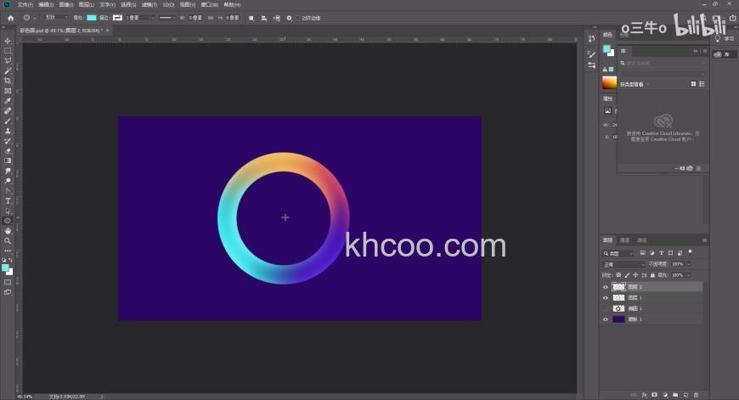Select the Hand tool
Image resolution: width=739 pixels, height=400 pixels.
pos(8,231)
